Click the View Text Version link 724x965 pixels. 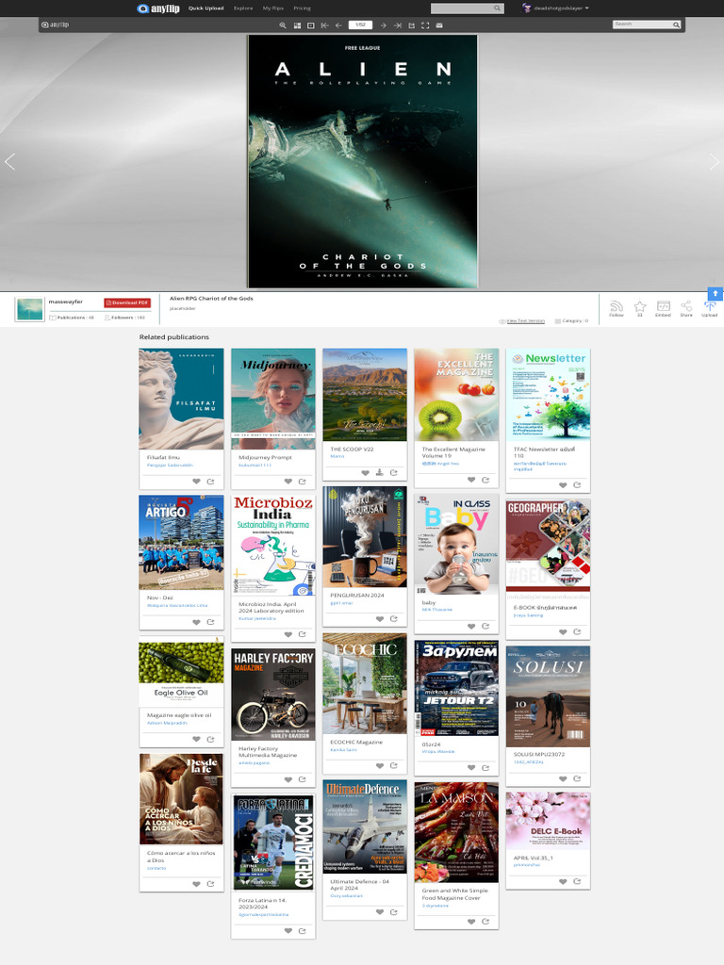coord(526,320)
